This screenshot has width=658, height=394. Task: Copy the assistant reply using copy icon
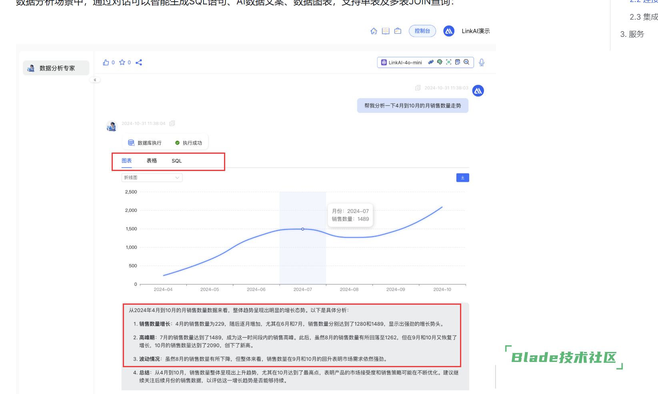click(172, 123)
